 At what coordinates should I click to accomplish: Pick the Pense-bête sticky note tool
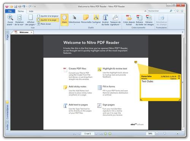[x=86, y=17]
